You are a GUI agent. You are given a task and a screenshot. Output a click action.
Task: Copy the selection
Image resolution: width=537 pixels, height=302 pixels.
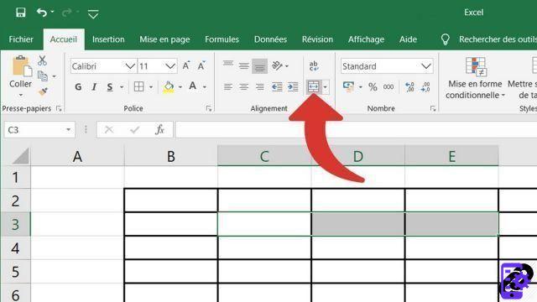click(x=43, y=75)
